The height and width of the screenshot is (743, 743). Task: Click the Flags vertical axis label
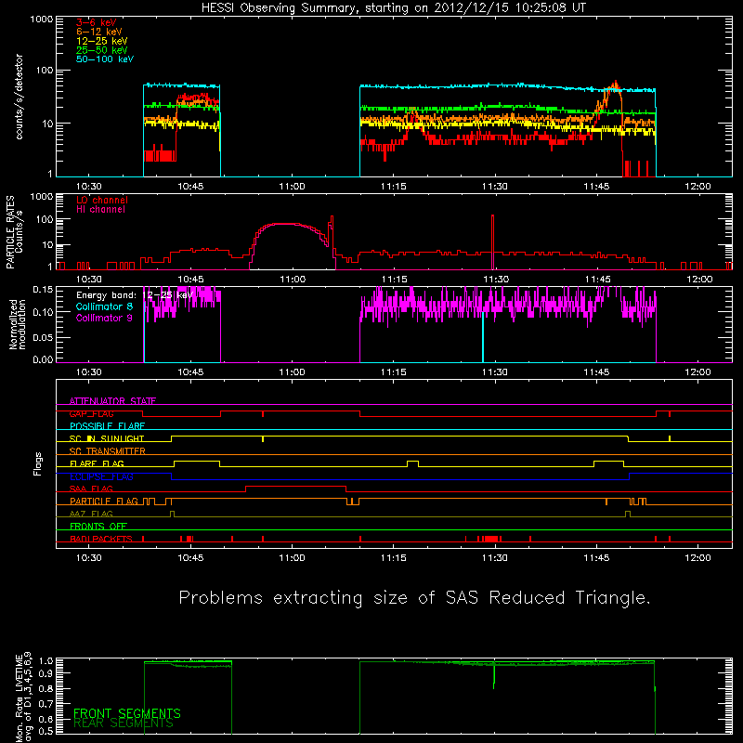coord(37,463)
